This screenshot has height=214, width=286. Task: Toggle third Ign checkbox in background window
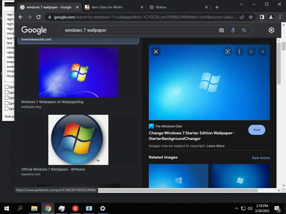click(x=7, y=98)
